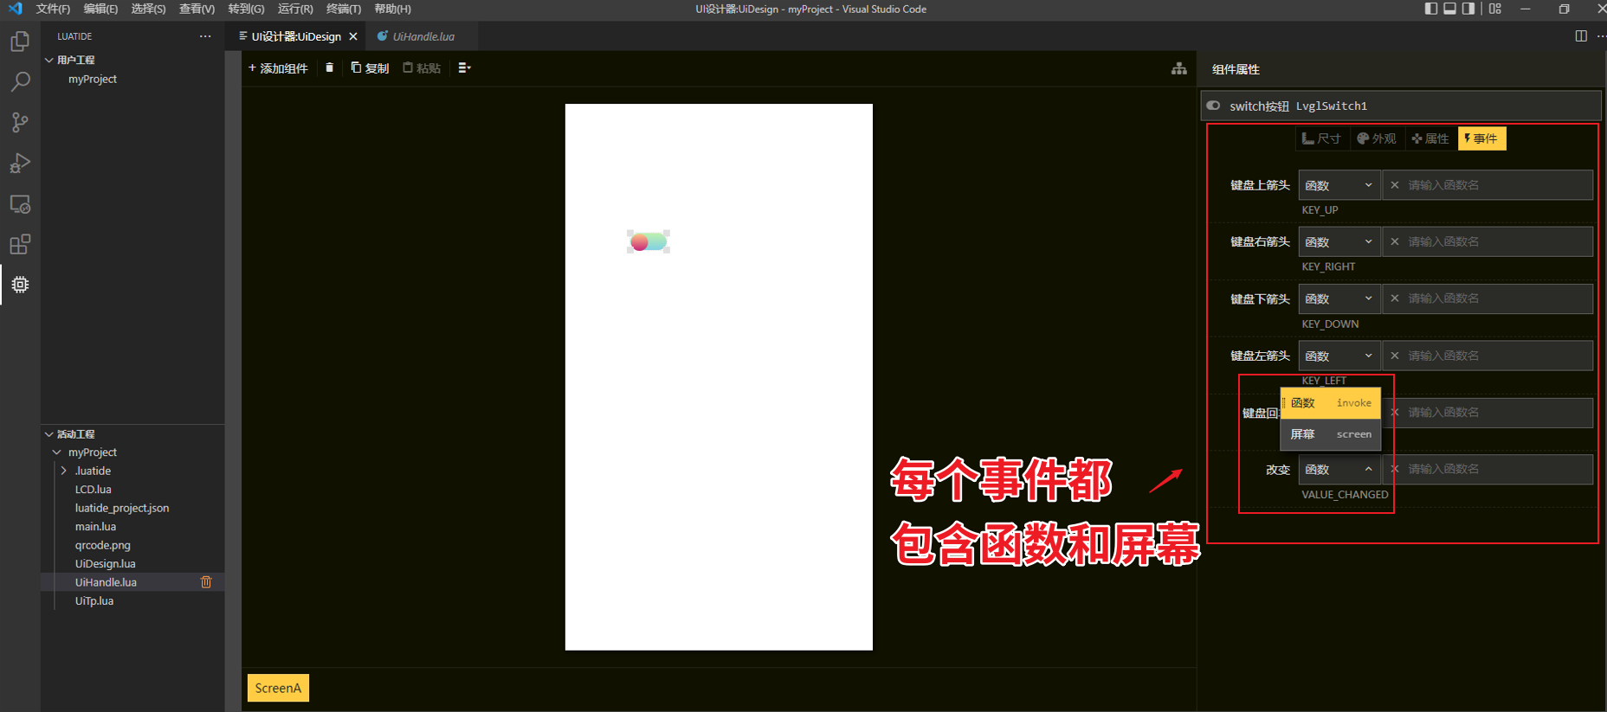Select the switch widget on canvas
Image resolution: width=1607 pixels, height=712 pixels.
tap(649, 241)
